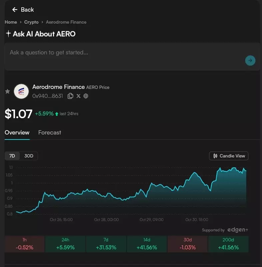Click the sparkle icon beside Ask AI
Image resolution: width=262 pixels, height=267 pixels.
point(8,34)
